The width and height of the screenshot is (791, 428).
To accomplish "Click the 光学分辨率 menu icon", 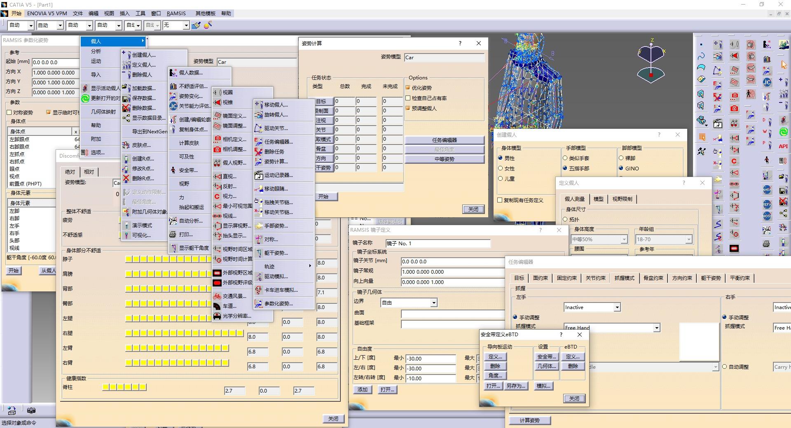I will point(217,316).
